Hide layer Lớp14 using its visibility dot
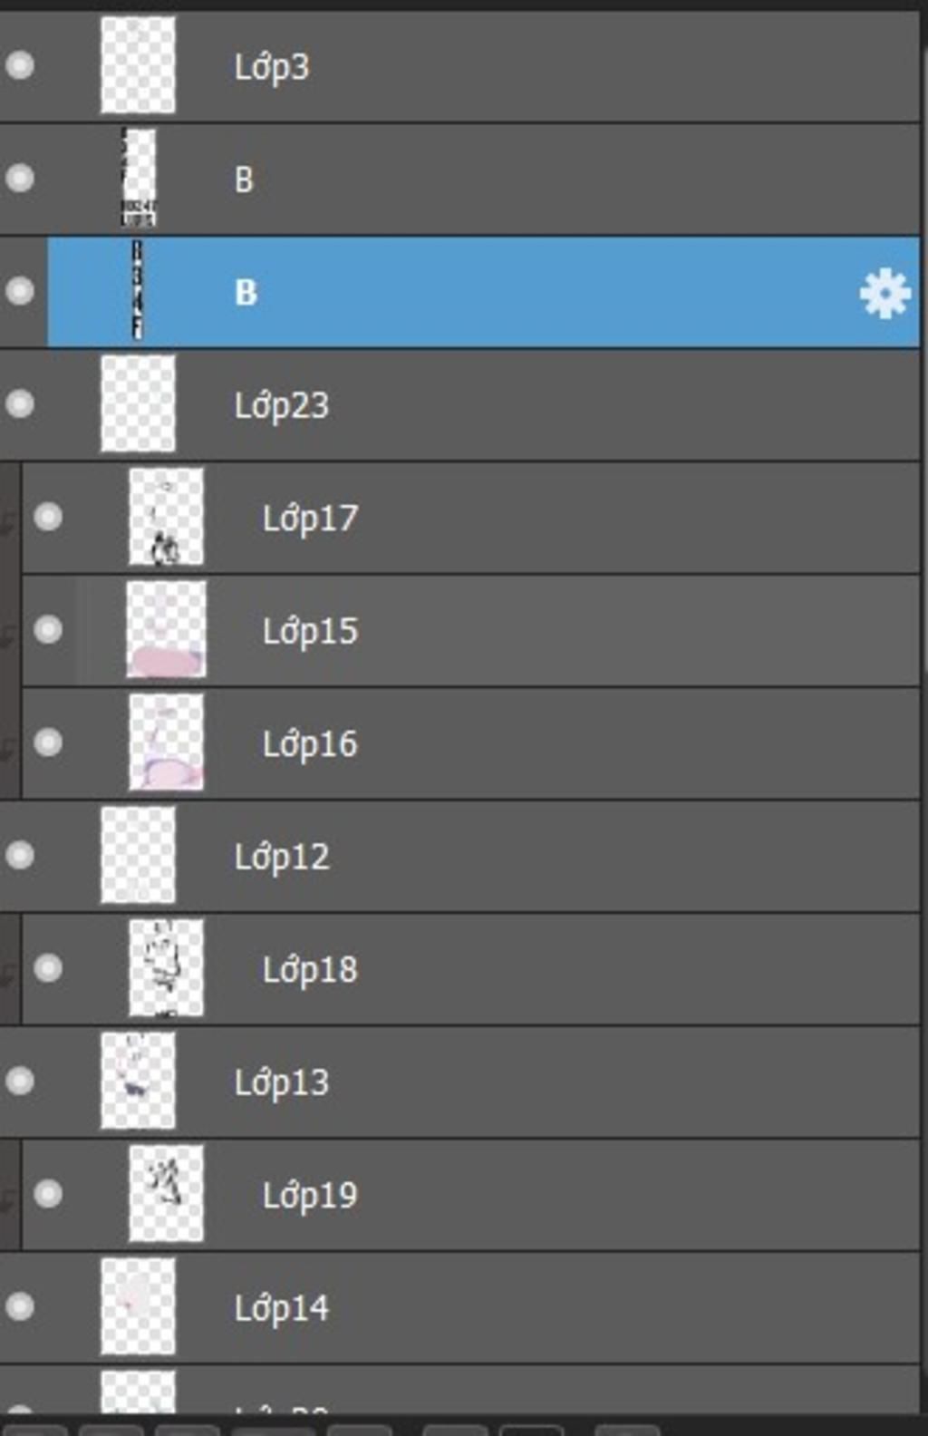The height and width of the screenshot is (1436, 928). pos(20,1306)
